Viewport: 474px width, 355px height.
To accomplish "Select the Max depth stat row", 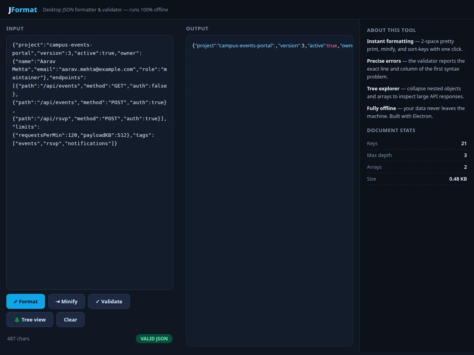I will [x=417, y=155].
